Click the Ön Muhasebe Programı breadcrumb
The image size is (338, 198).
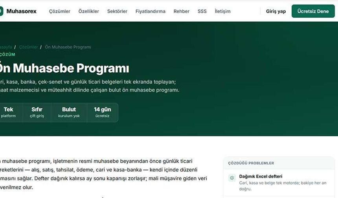(x=68, y=47)
